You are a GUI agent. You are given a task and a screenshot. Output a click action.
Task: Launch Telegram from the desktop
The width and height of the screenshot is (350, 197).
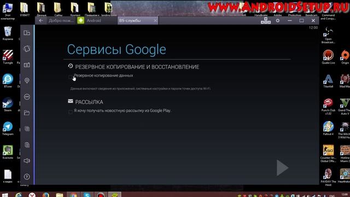coord(8,129)
